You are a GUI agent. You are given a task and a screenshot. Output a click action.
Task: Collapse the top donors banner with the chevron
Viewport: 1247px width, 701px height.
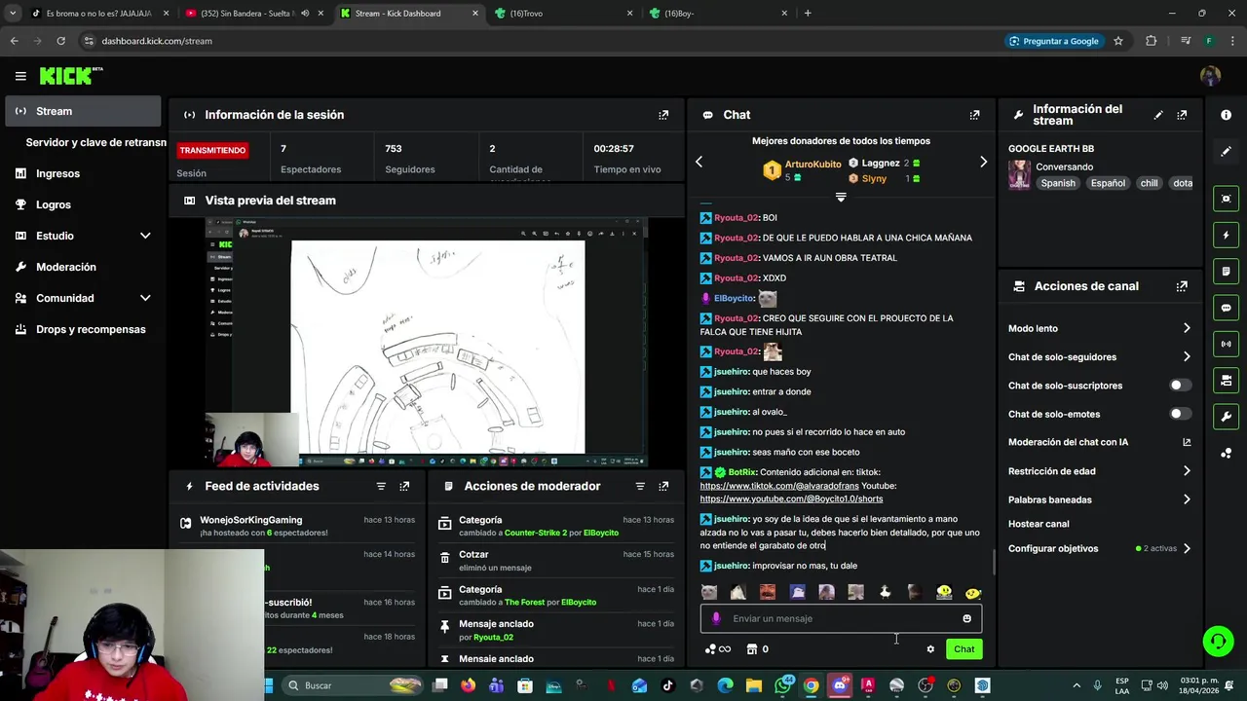841,197
